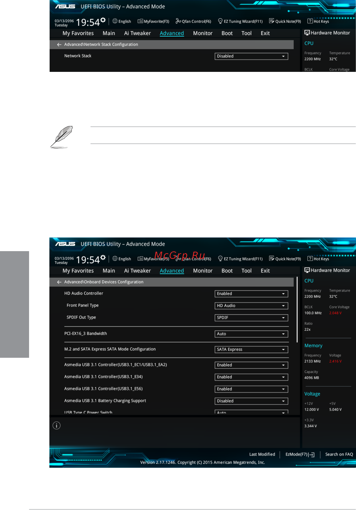This screenshot has width=356, height=510.
Task: Click the 2133 MHz memory frequency value
Action: click(313, 361)
